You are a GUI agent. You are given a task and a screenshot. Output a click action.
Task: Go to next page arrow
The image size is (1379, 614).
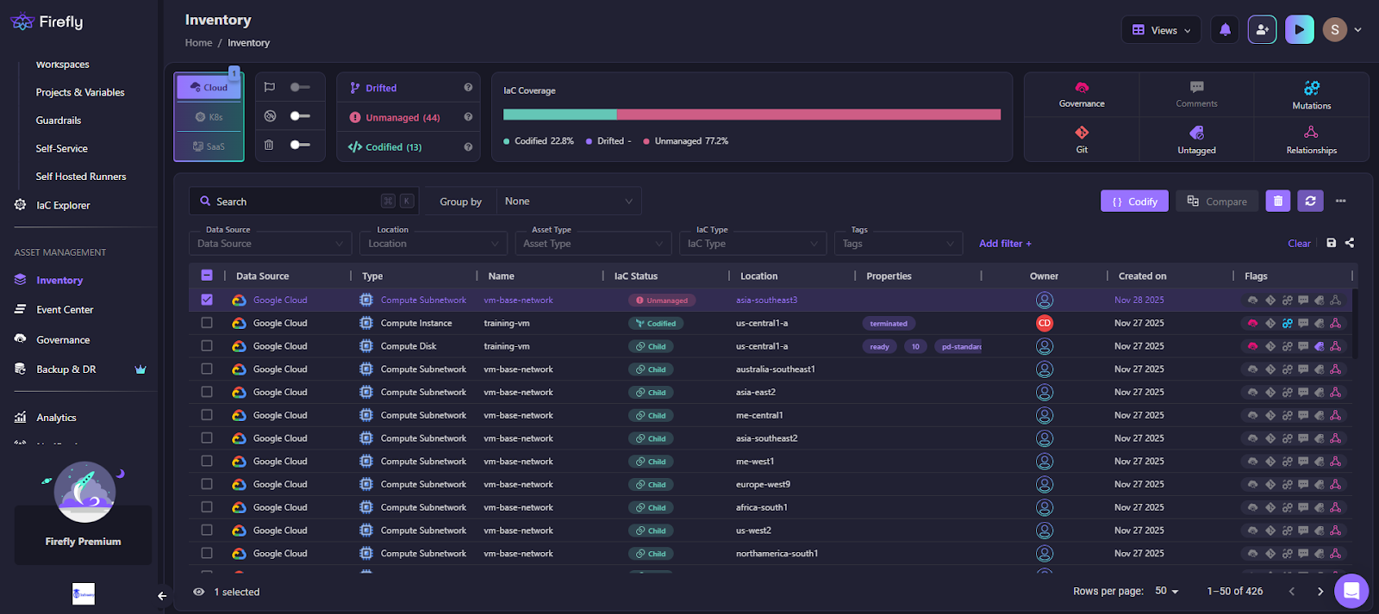pos(1320,591)
